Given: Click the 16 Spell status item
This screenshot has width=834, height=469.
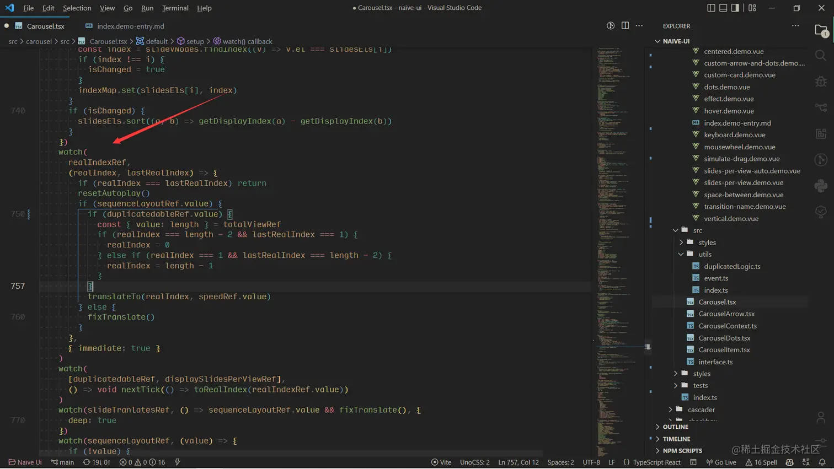Looking at the screenshot, I should click(761, 462).
